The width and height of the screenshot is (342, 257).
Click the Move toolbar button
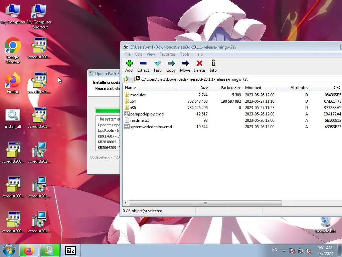point(185,66)
